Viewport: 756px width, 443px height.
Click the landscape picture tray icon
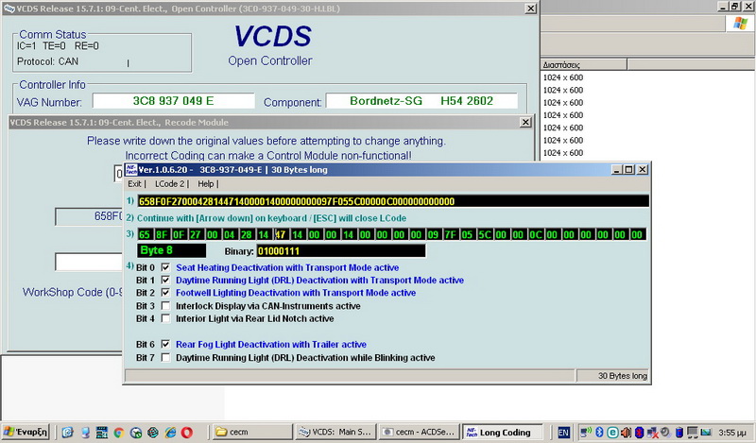point(706,433)
